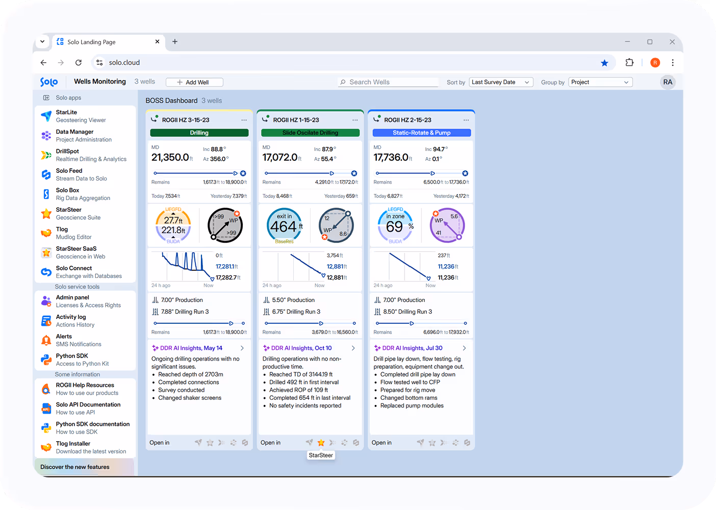This screenshot has width=716, height=510.
Task: Select the Solo Landing Page tab
Action: tap(109, 42)
